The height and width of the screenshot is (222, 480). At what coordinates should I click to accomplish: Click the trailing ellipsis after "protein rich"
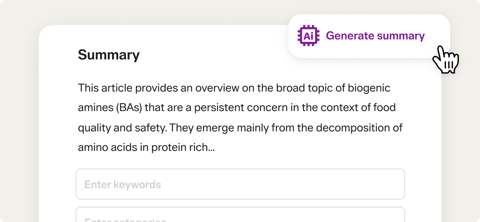[211, 148]
